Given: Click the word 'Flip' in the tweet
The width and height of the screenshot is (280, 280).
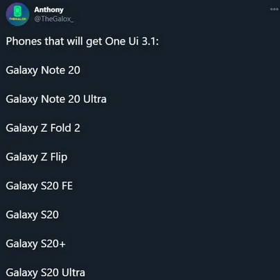Looking at the screenshot, I should point(59,157).
